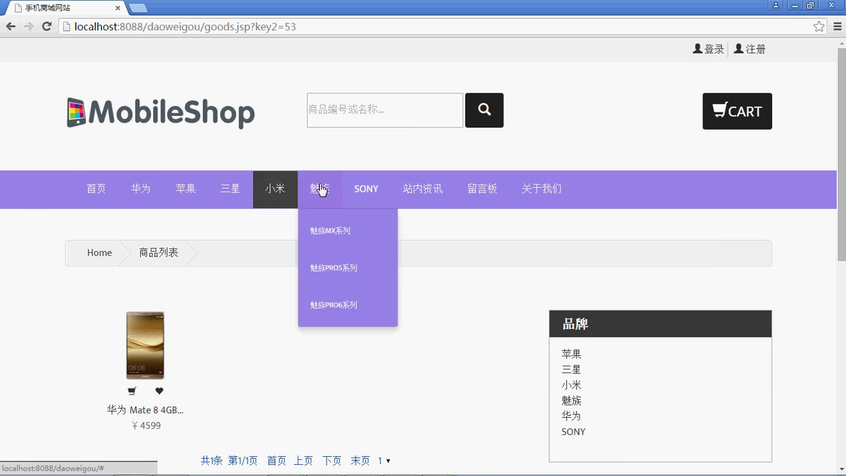Click the 品牌 sidebar header
The width and height of the screenshot is (846, 476).
click(x=660, y=324)
